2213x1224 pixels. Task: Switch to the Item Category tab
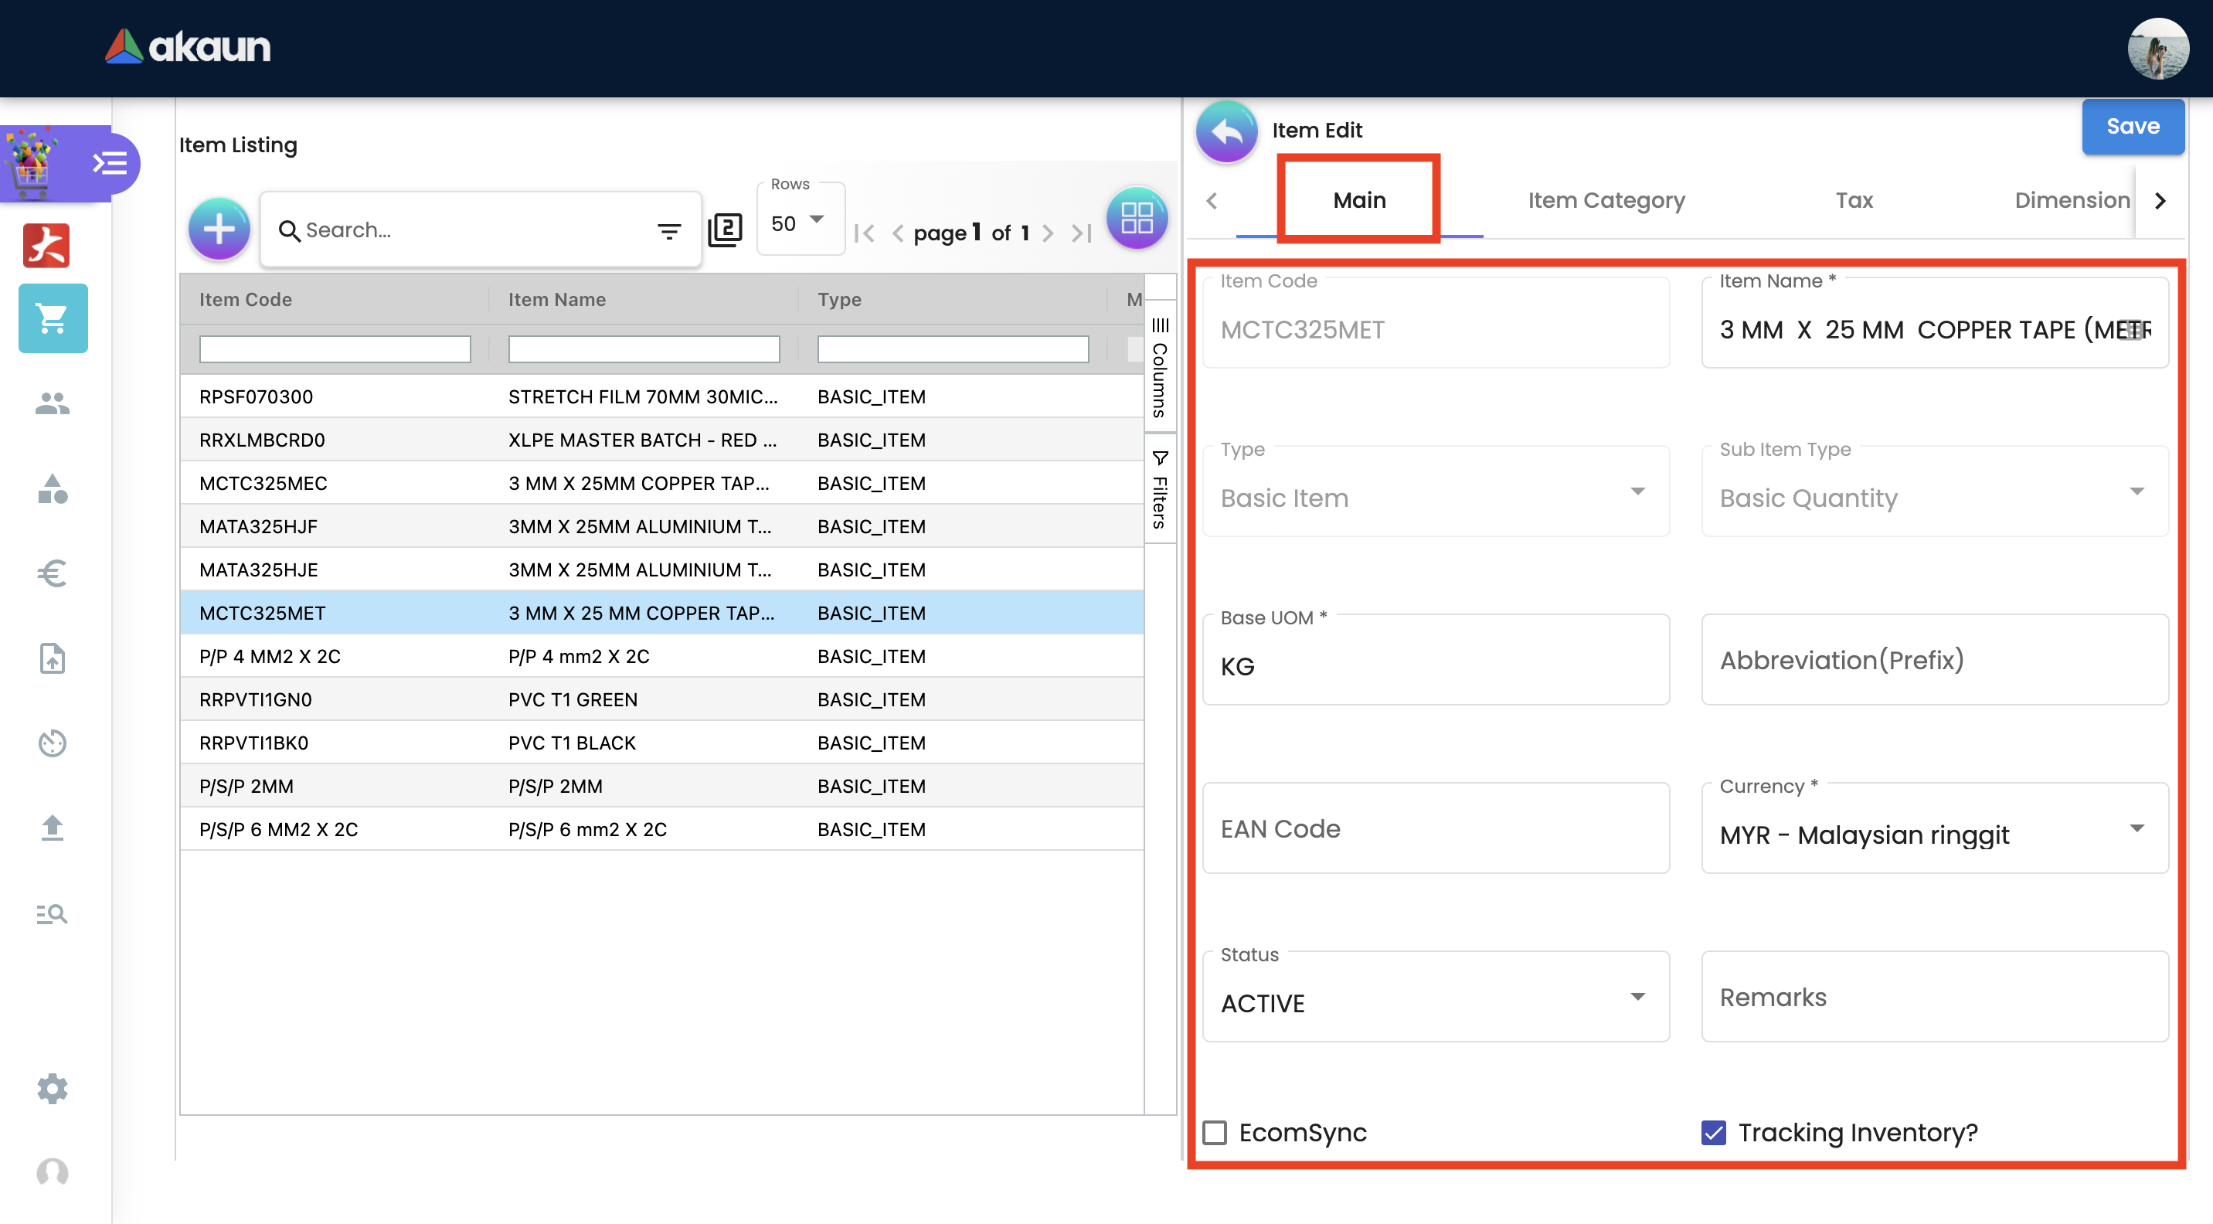pyautogui.click(x=1606, y=200)
